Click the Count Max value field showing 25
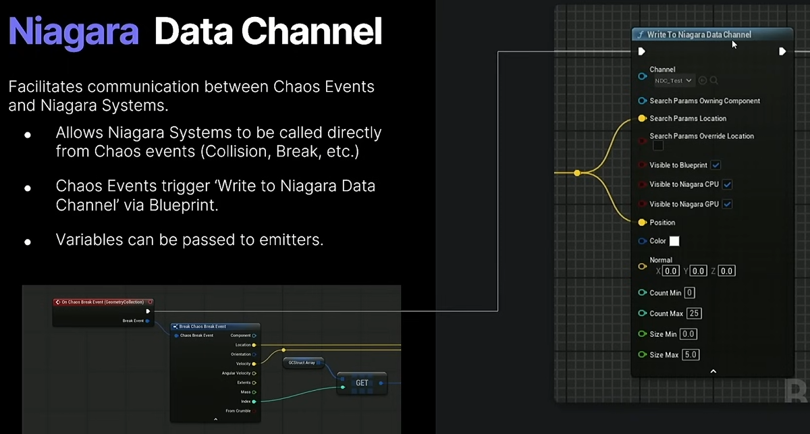The width and height of the screenshot is (810, 434). [x=695, y=314]
